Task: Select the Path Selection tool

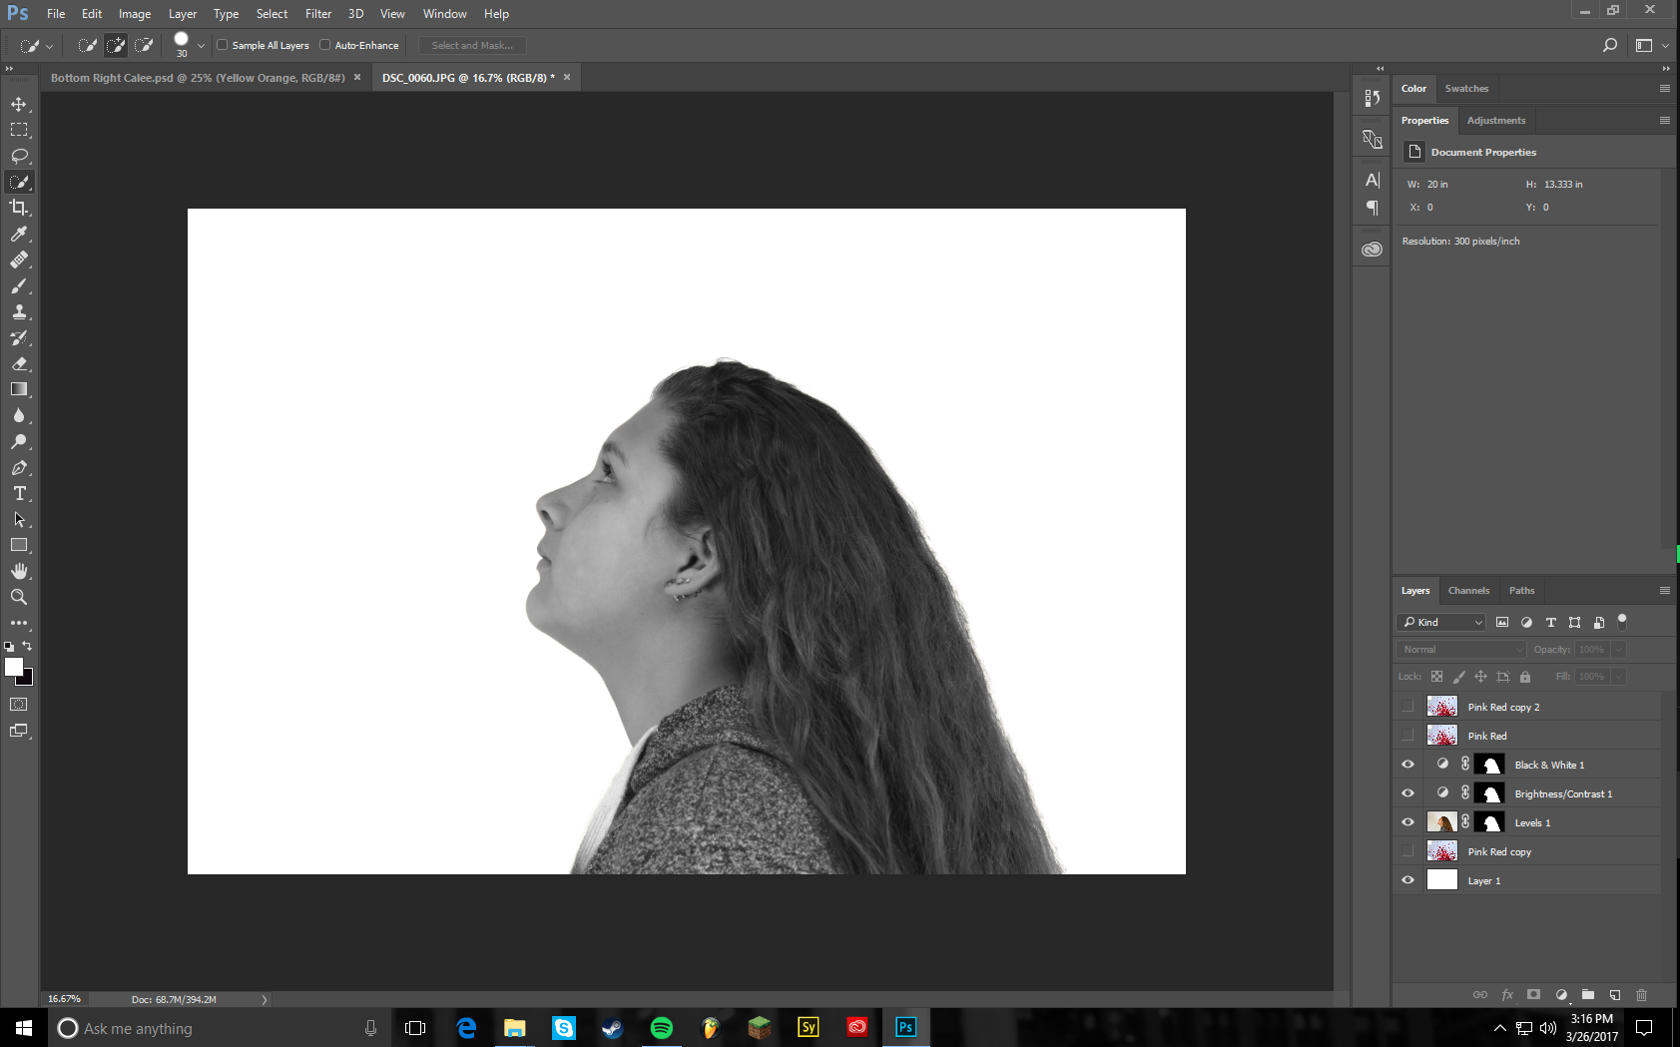Action: [19, 519]
